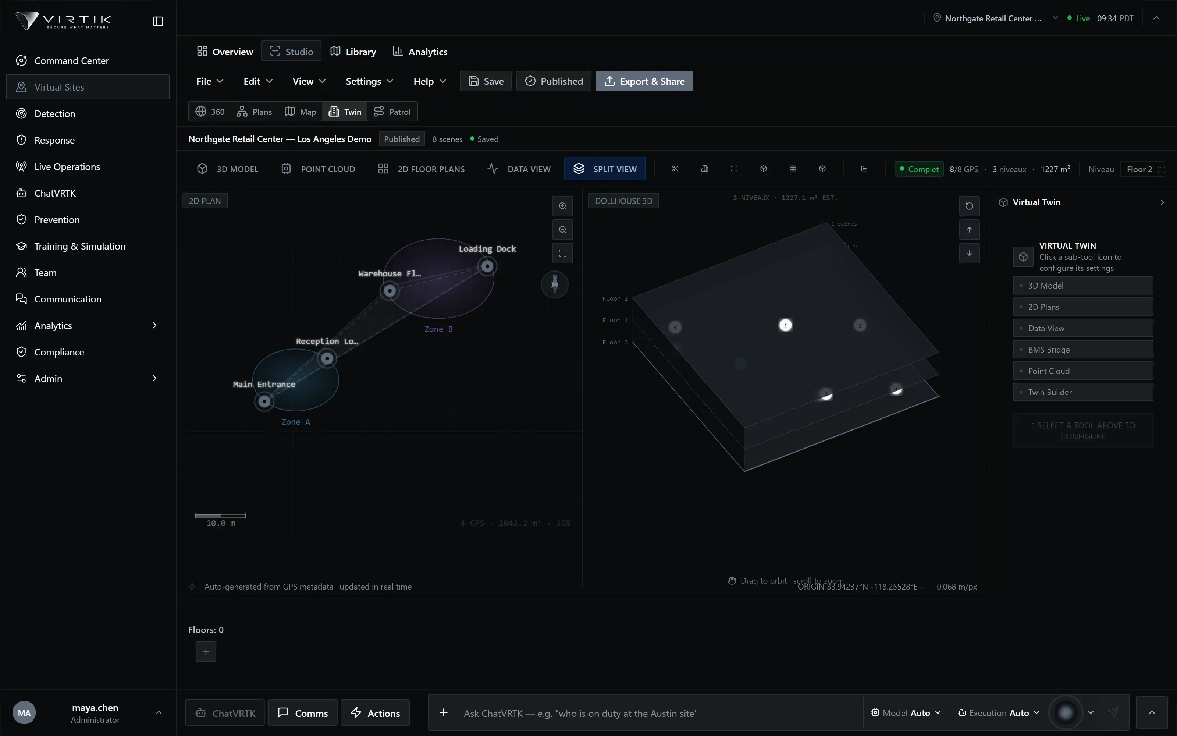Click the Virtual Twin cube icon

pos(1023,257)
